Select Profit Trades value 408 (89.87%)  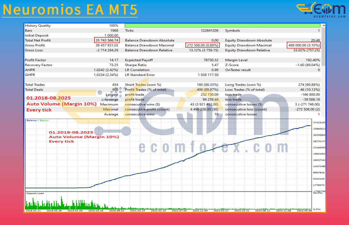pos(208,90)
